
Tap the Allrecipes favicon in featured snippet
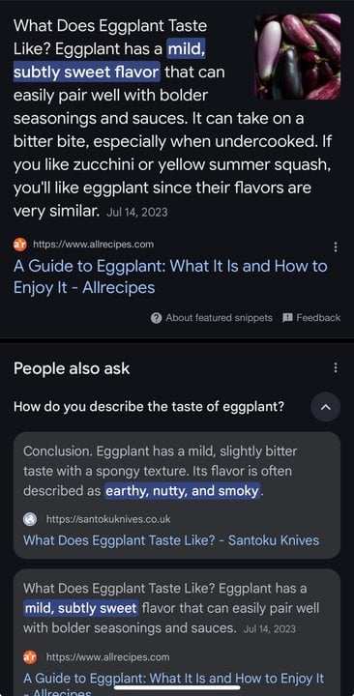(x=20, y=245)
